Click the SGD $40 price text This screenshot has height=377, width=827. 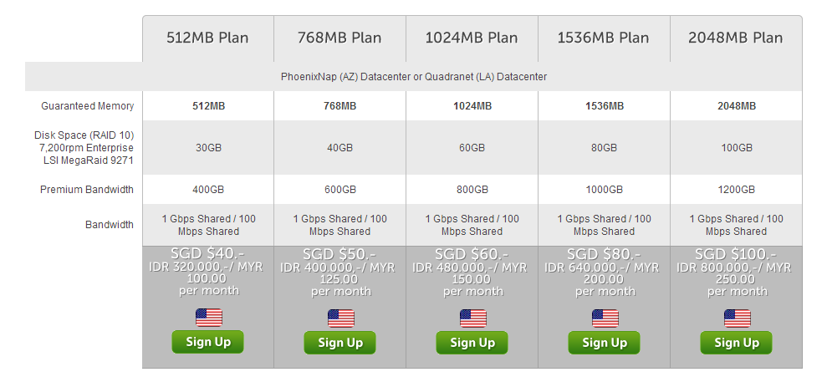pyautogui.click(x=208, y=254)
